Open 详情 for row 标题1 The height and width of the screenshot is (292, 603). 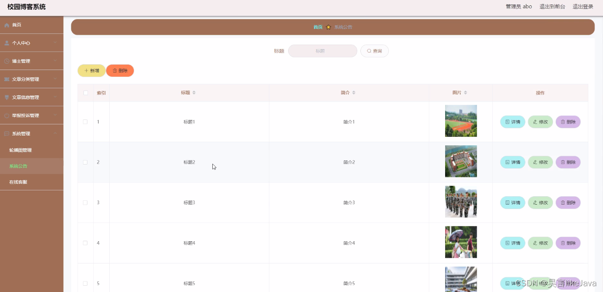pos(512,122)
